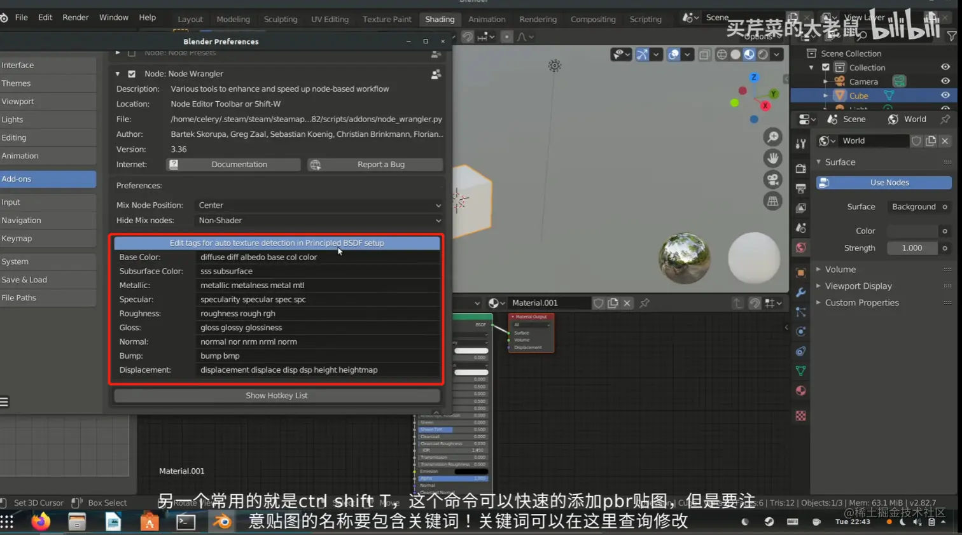Click the new world duplicate icon
The height and width of the screenshot is (535, 962).
point(931,141)
